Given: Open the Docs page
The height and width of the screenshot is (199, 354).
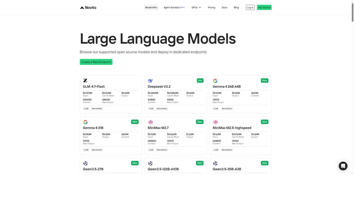Looking at the screenshot, I should 224,7.
